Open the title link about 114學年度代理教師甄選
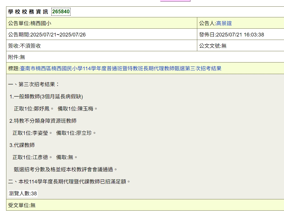 click(121, 69)
